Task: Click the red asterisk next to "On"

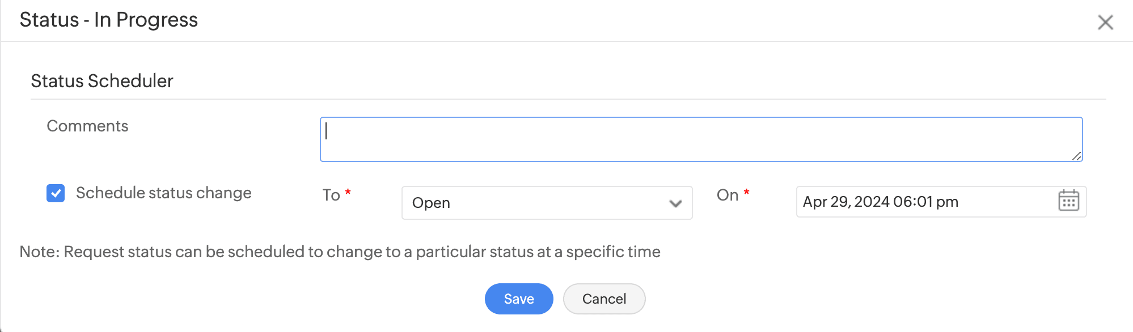Action: pos(746,193)
